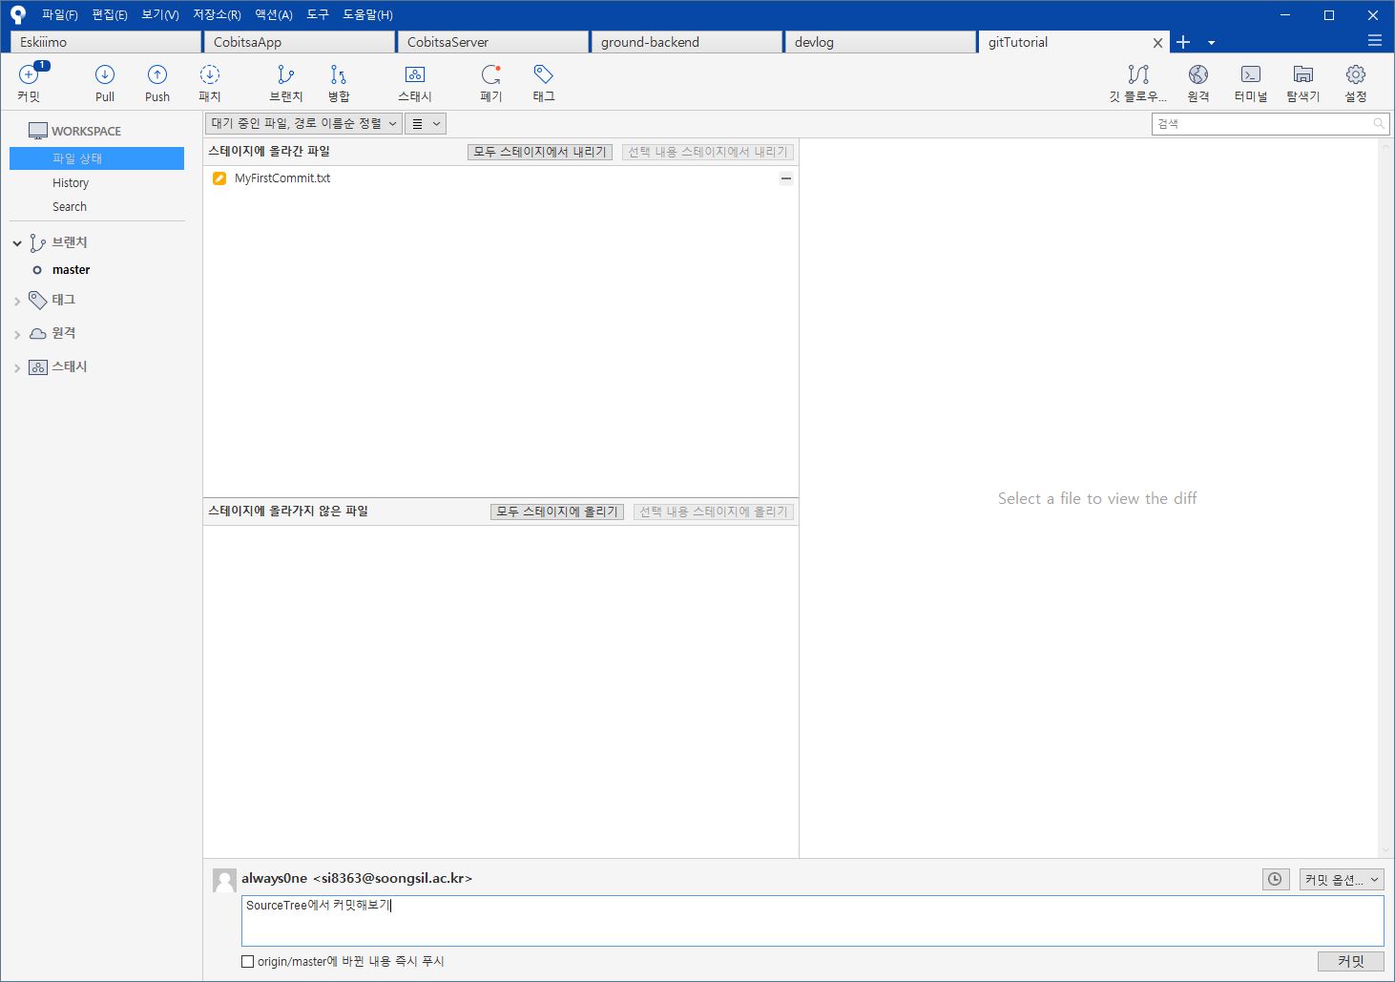Click 모두 스테이지에 올리기 (Stage all) button
This screenshot has height=982, width=1395.
[x=557, y=512]
